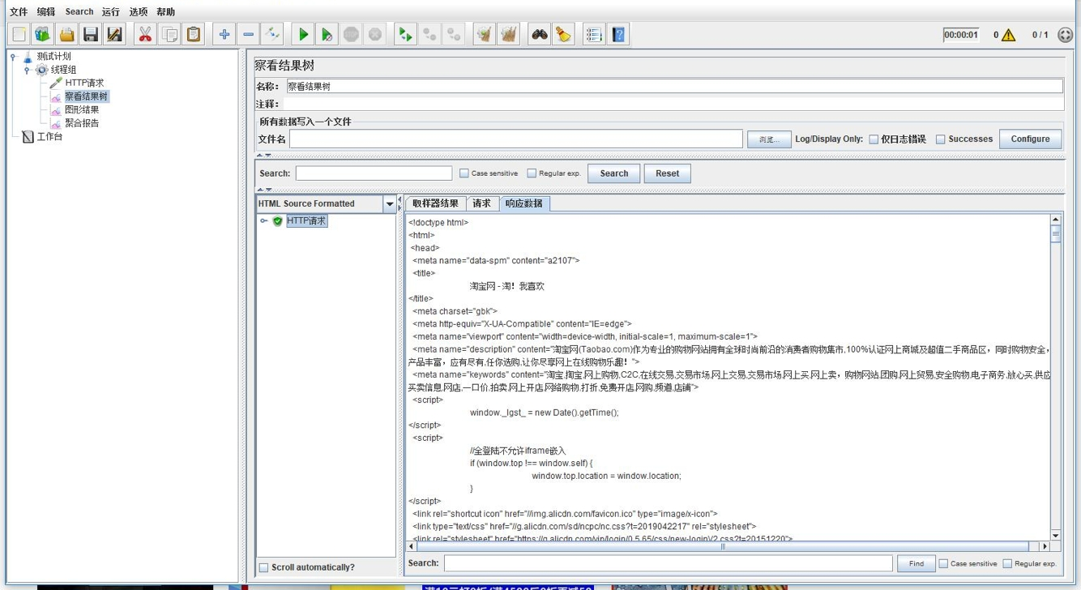Screen dimensions: 1081x590
Task: Select 工作台 in the tree
Action: coord(49,137)
